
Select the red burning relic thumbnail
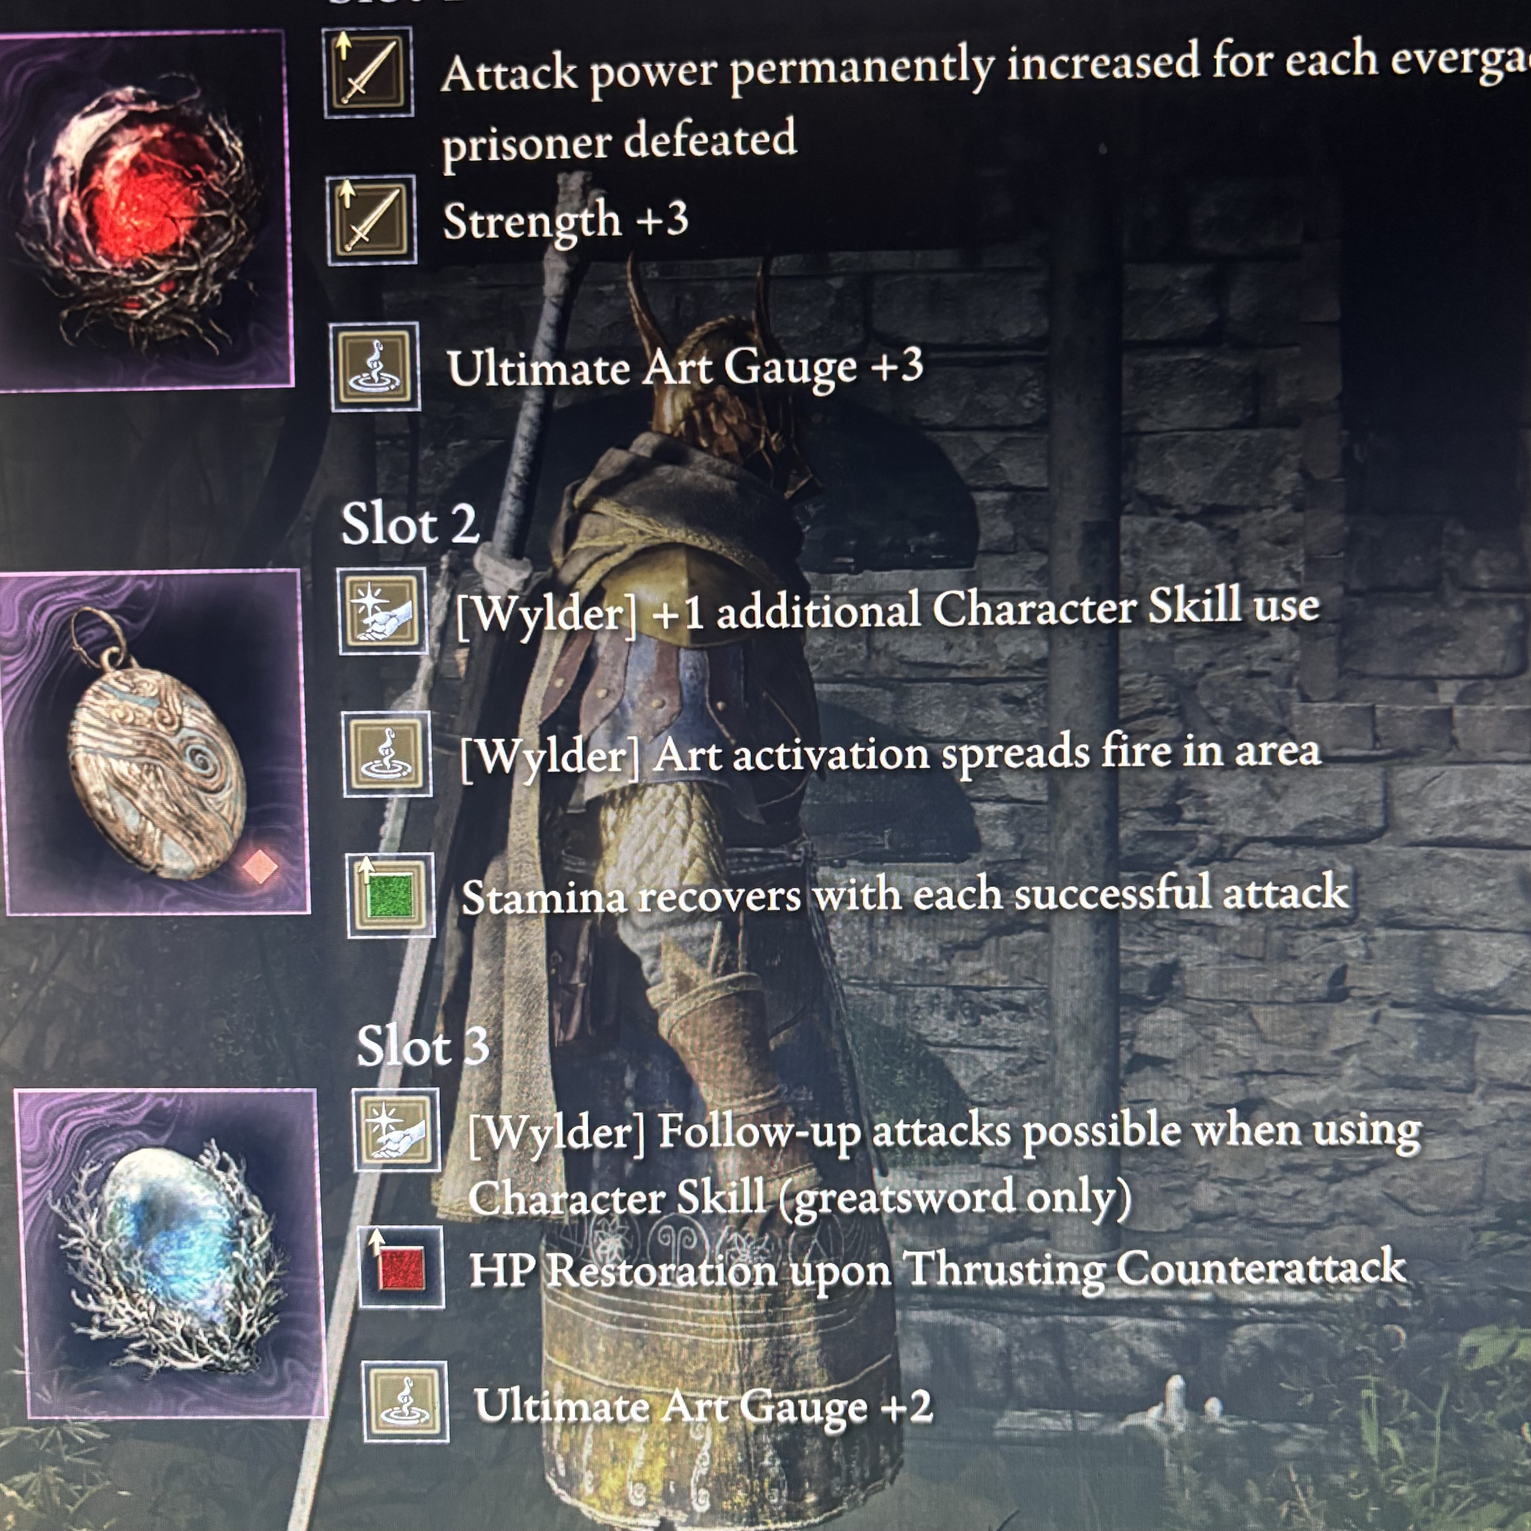click(x=143, y=210)
